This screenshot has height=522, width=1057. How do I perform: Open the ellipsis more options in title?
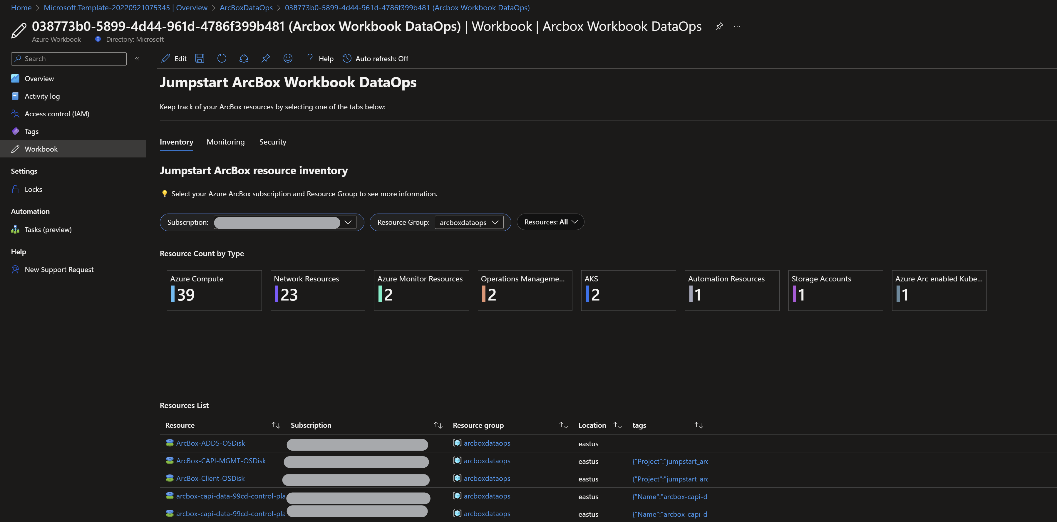737,27
